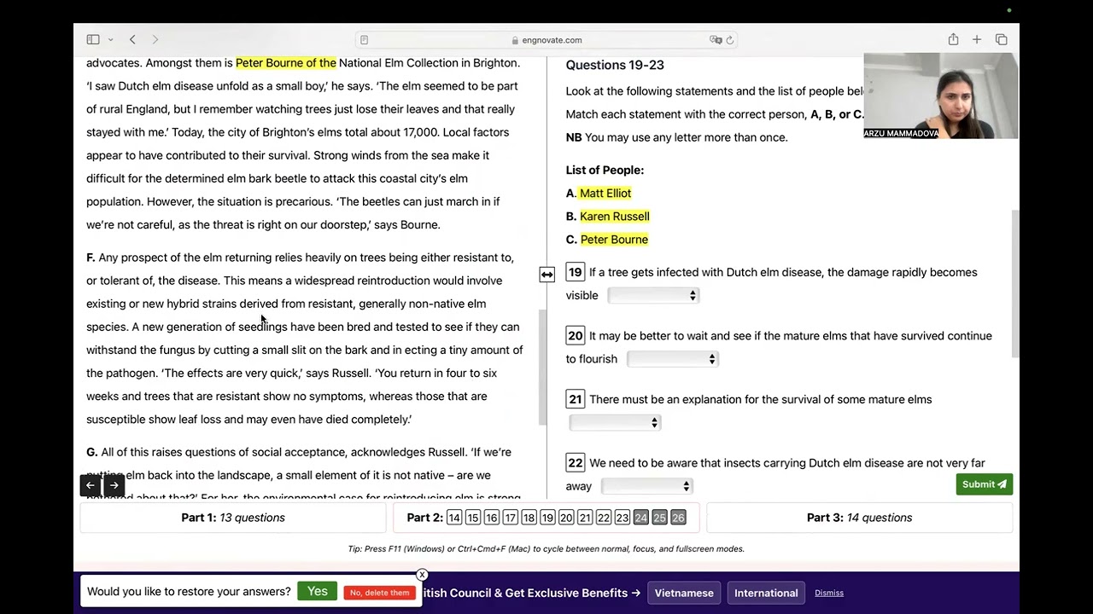The height and width of the screenshot is (614, 1093).
Task: Jump to question 16
Action: click(x=491, y=518)
